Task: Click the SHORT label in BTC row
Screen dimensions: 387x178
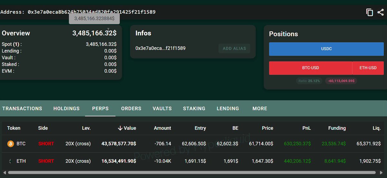Action: pos(46,144)
